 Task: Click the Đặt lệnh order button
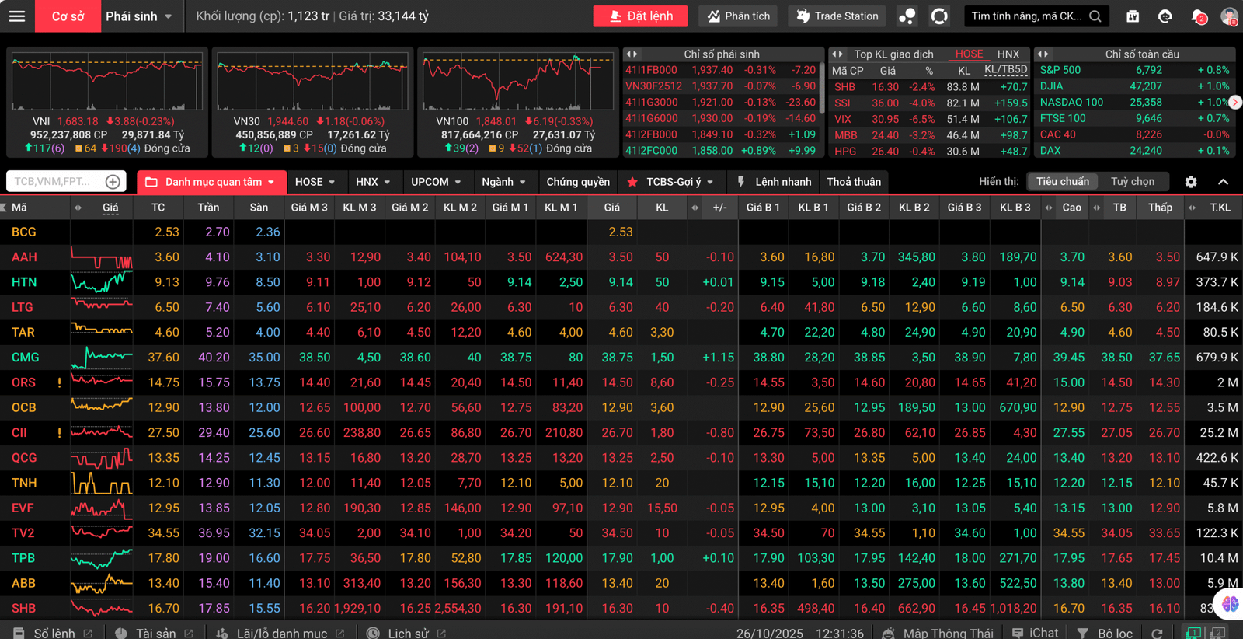point(641,16)
